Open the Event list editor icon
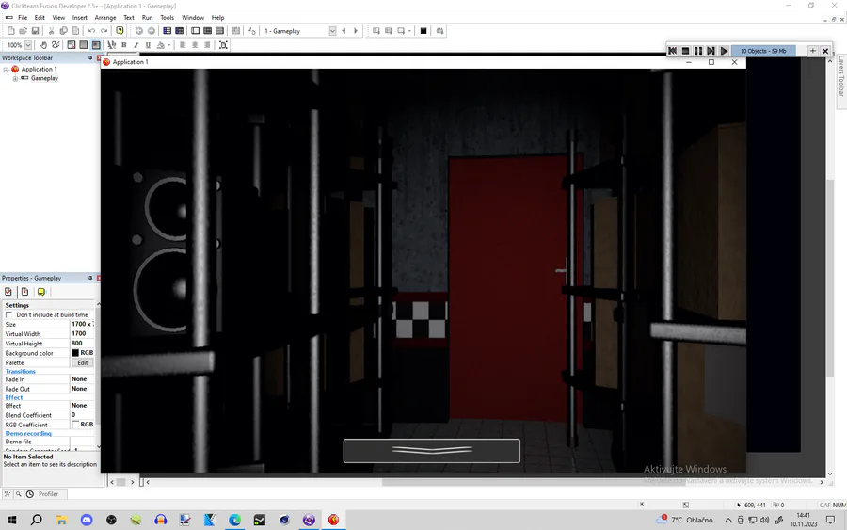The image size is (847, 530). 220,31
